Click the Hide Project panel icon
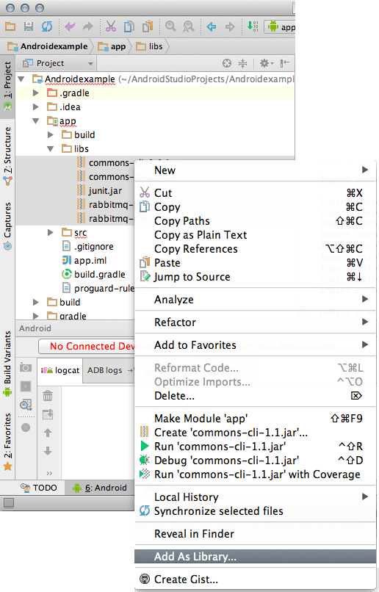379x592 pixels. 285,63
